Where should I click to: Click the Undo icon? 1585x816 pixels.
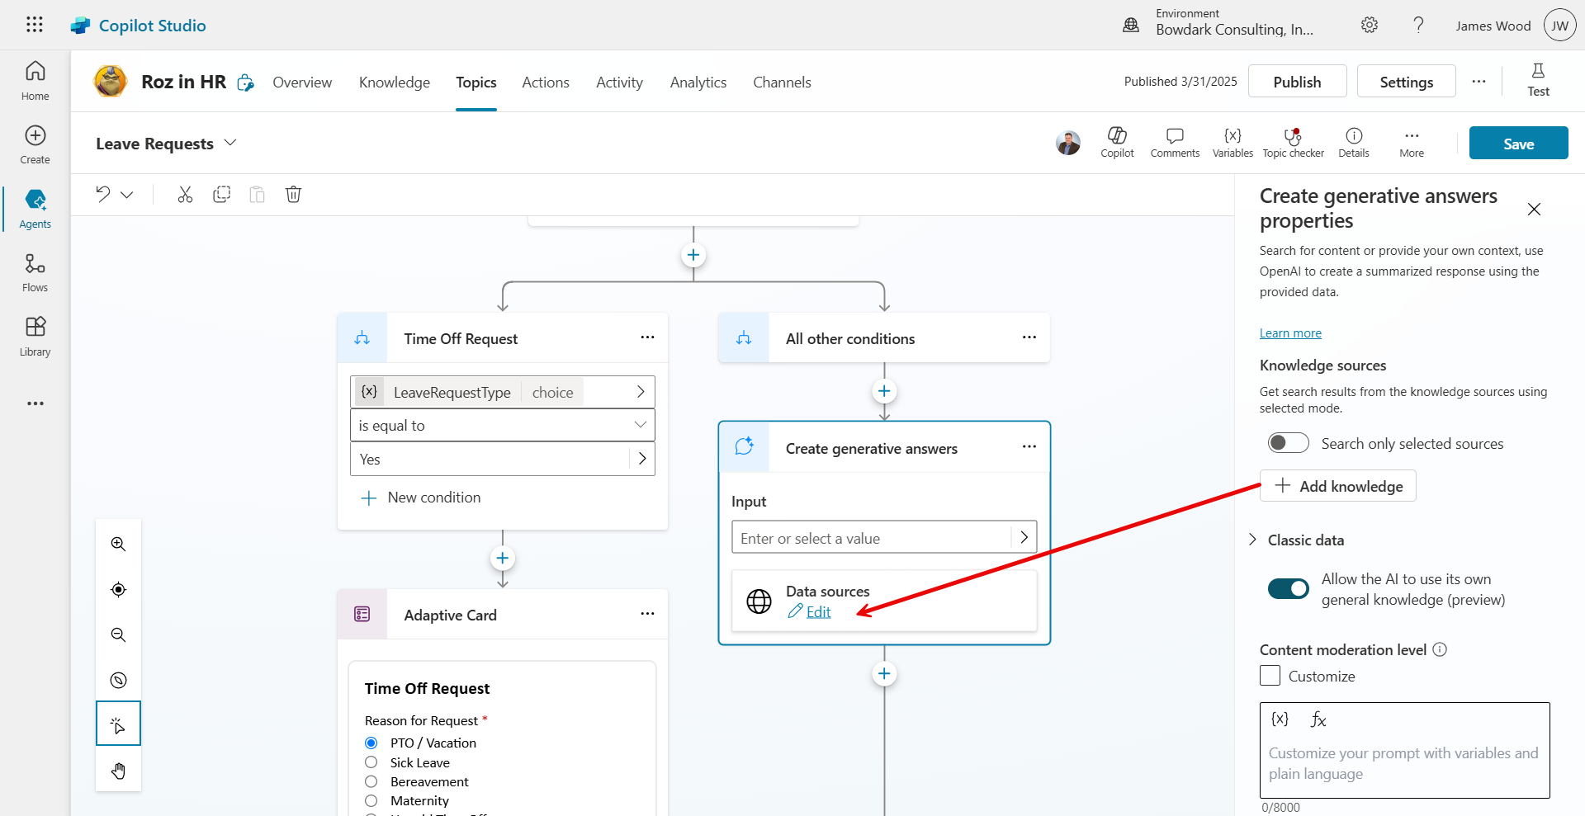[x=102, y=194]
